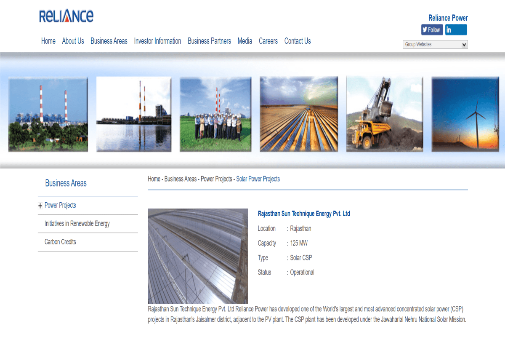Navigate to Contact Us page

(x=297, y=41)
